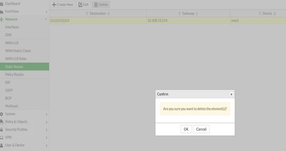286x151 pixels.
Task: Click the Policy & Objects icon
Action: 2,122
